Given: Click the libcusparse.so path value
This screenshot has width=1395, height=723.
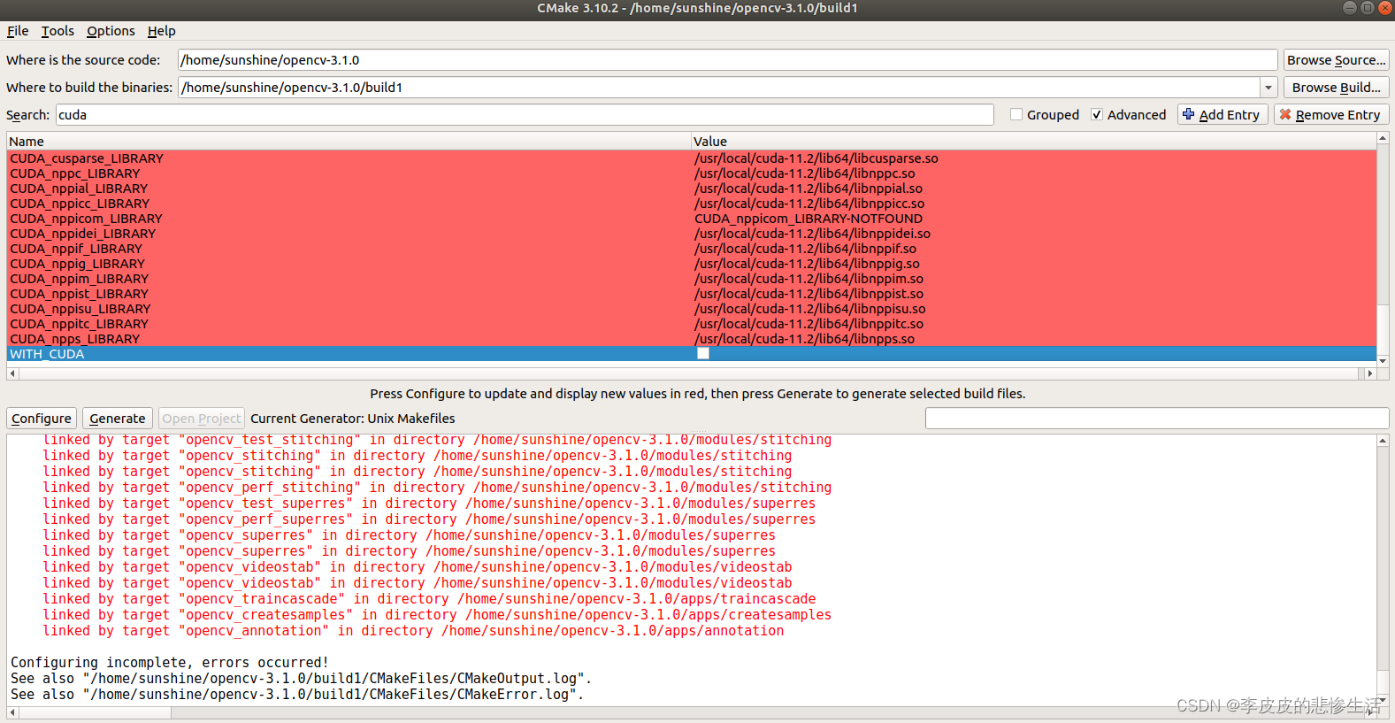Looking at the screenshot, I should click(x=816, y=158).
